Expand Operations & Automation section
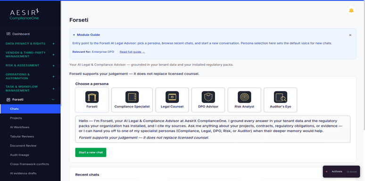365x181 pixels. [x=53, y=76]
